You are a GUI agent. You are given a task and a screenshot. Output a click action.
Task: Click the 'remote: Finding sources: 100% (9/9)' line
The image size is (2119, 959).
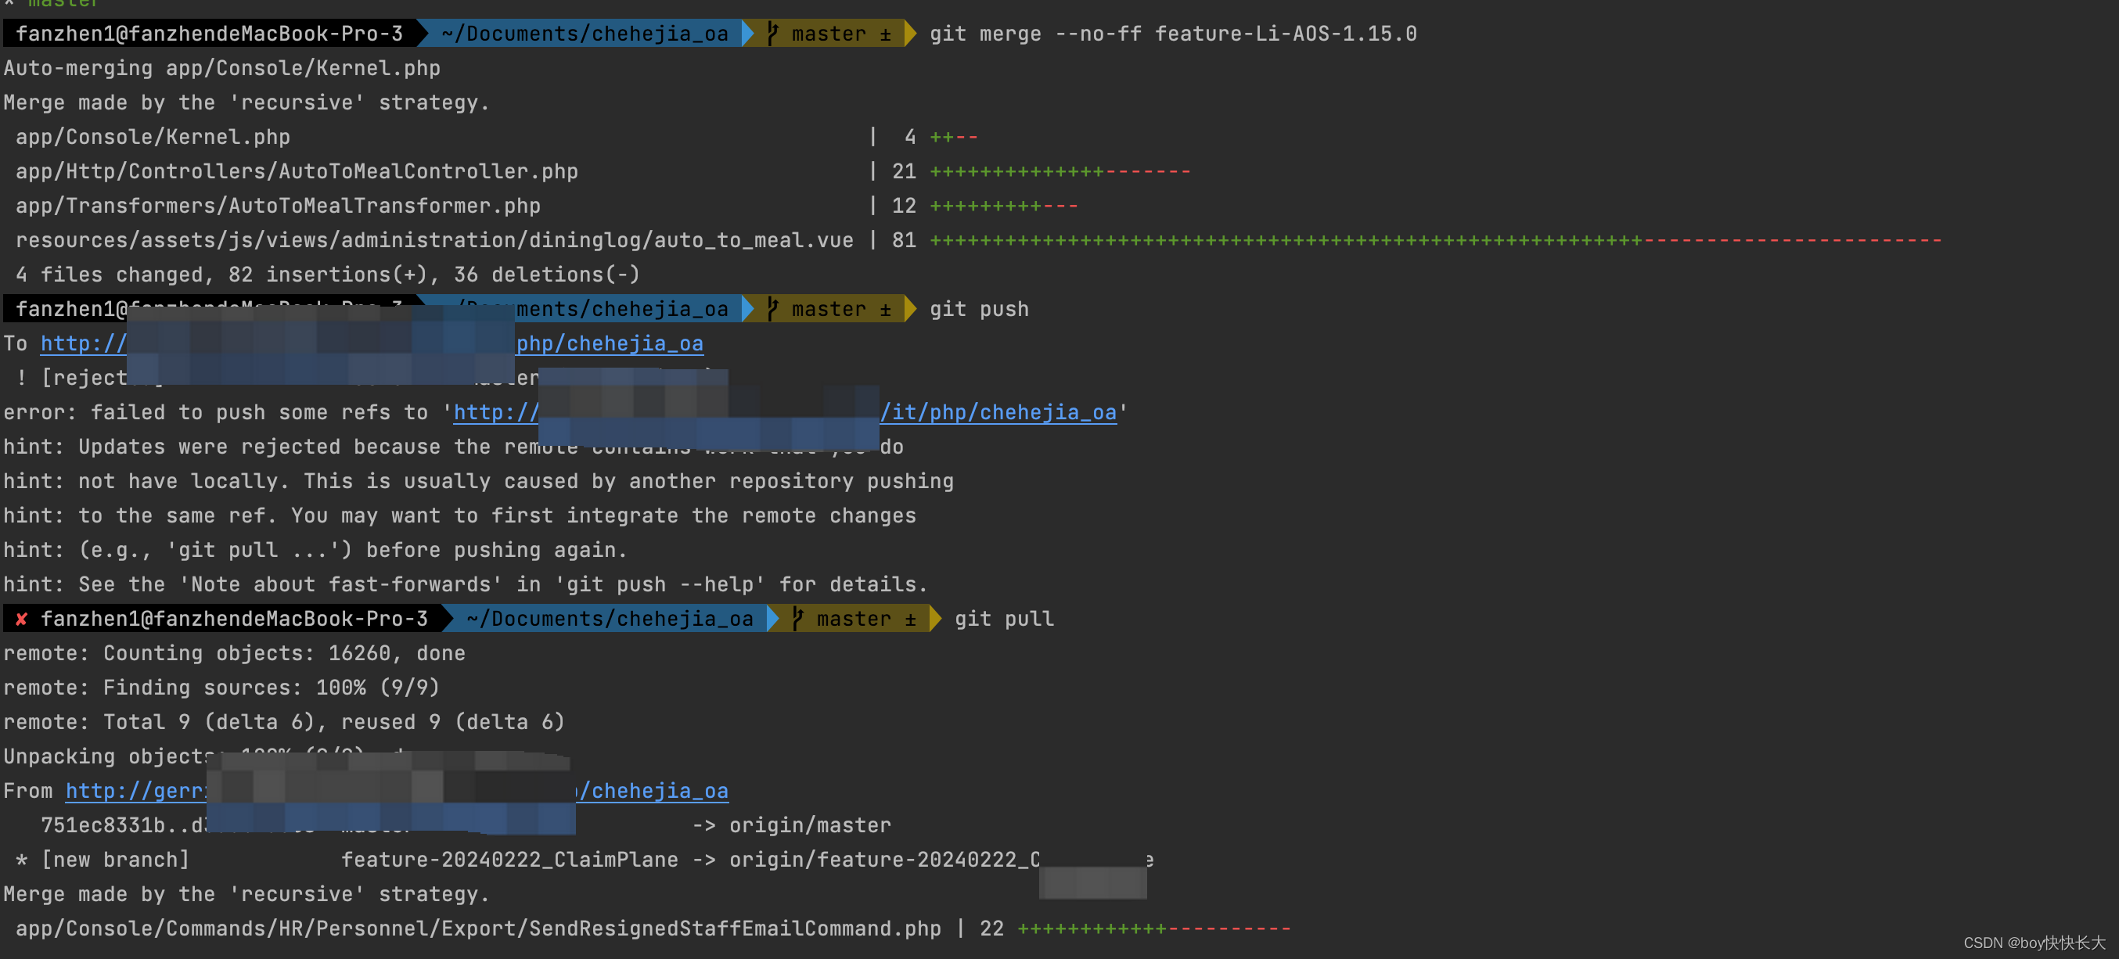point(222,688)
